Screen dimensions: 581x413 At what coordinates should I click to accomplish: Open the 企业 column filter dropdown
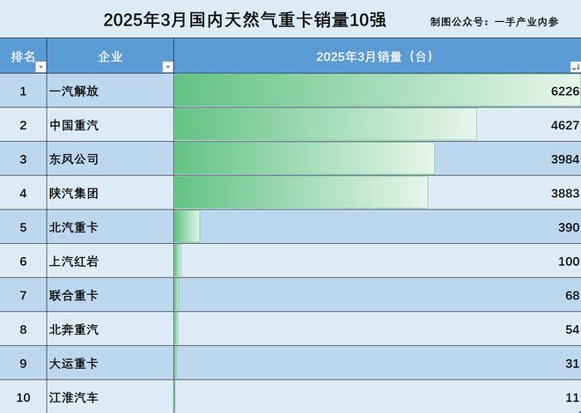point(167,67)
